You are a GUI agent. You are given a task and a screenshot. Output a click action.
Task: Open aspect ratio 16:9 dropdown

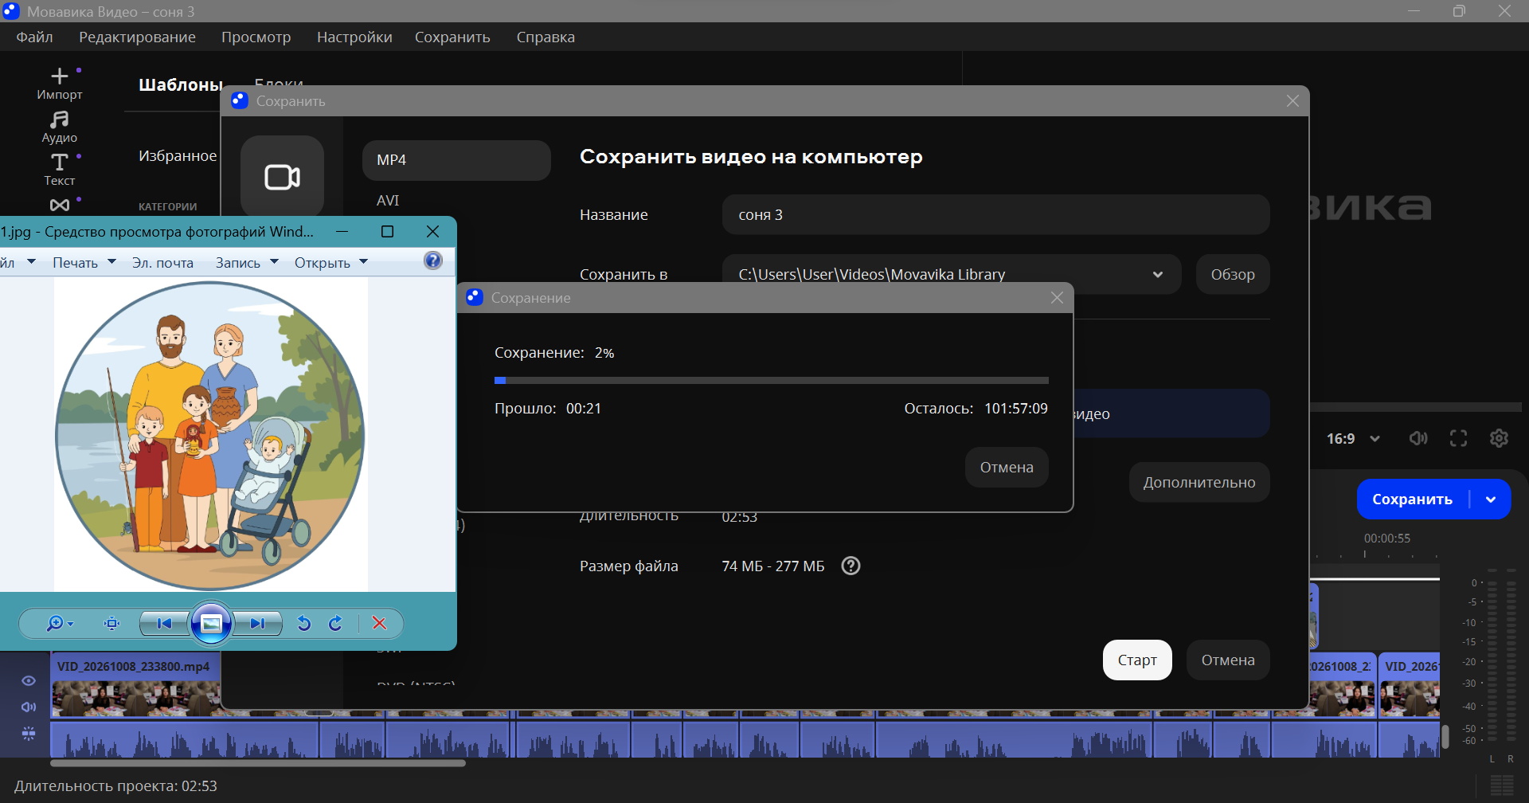pyautogui.click(x=1353, y=438)
